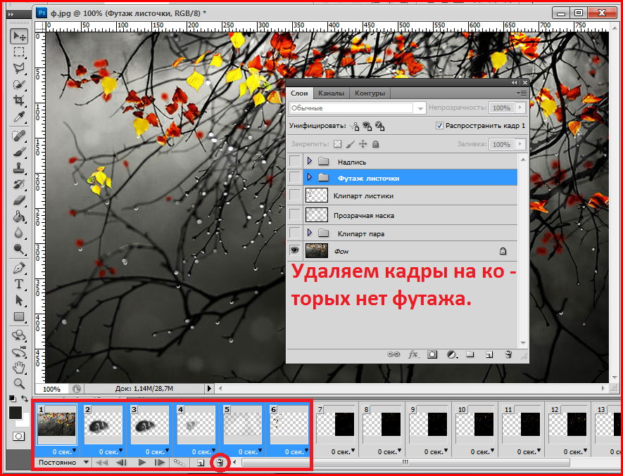Open the Непрозрачность slider arrow

520,108
